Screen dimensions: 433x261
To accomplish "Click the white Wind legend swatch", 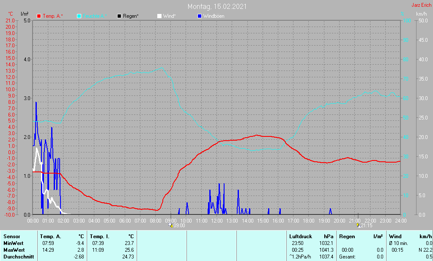I will pos(159,16).
